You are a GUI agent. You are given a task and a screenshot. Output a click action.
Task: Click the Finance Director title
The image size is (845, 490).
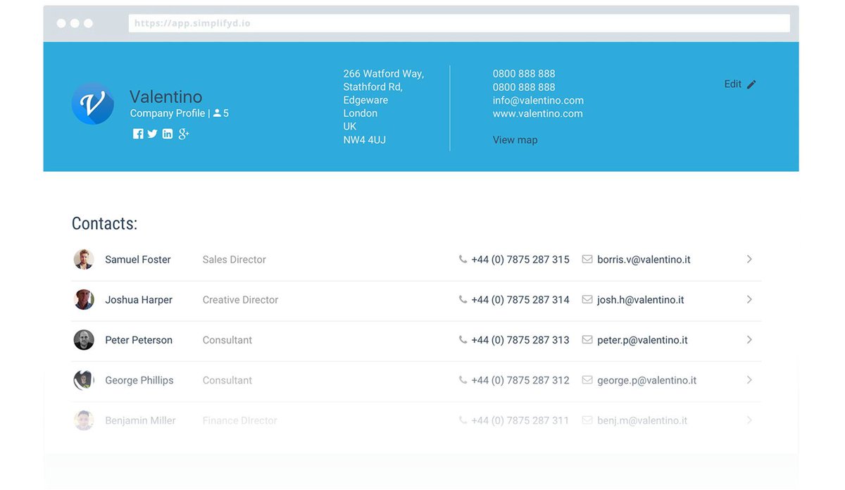click(x=240, y=420)
